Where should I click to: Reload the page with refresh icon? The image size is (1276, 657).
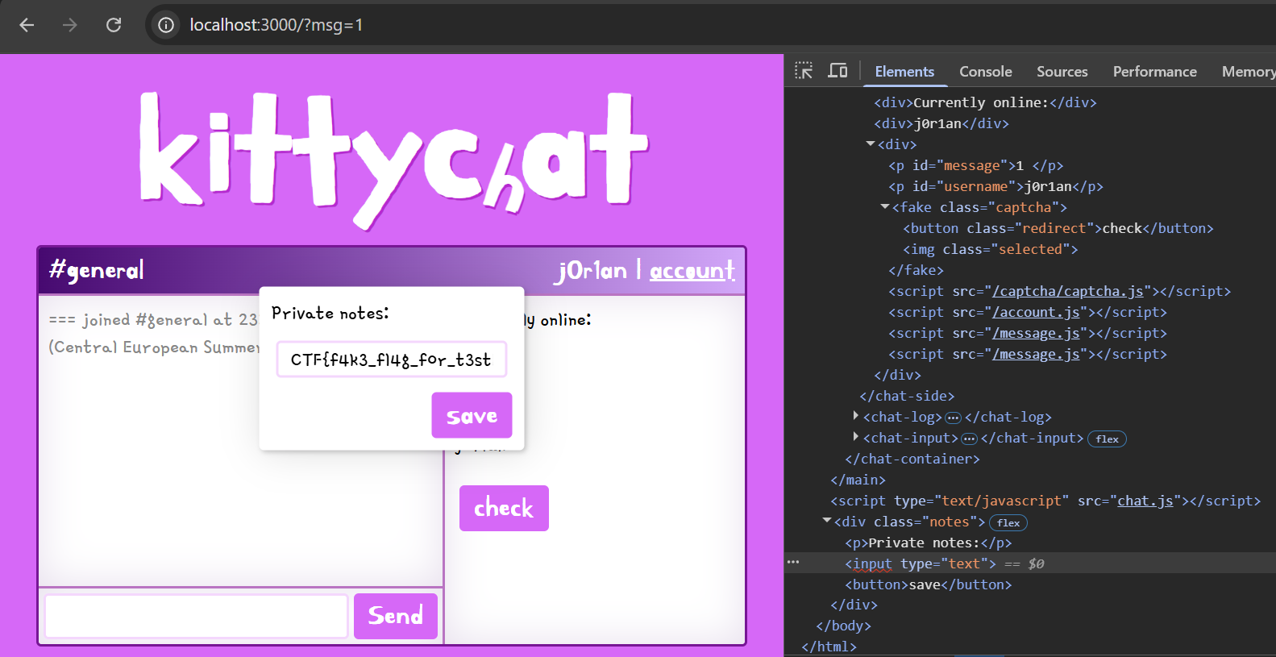click(114, 25)
